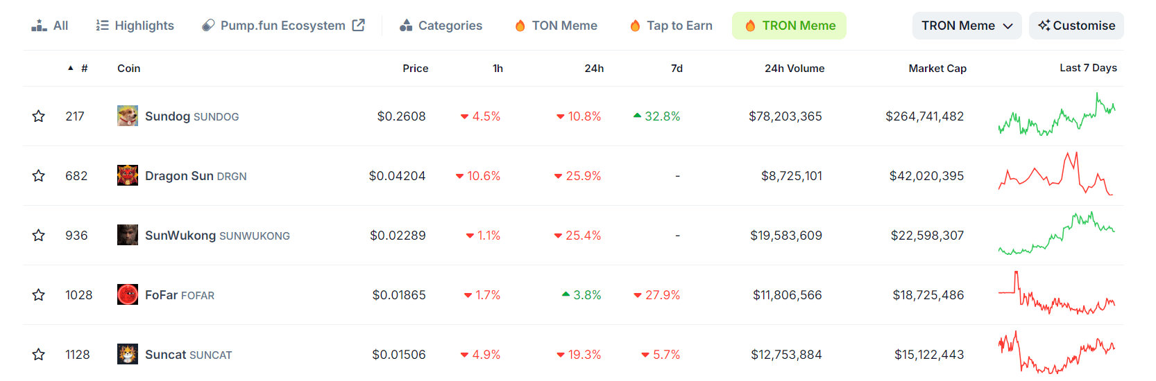Click the Tap to Earn flame icon
Screen dimensions: 1156x381
click(x=635, y=26)
